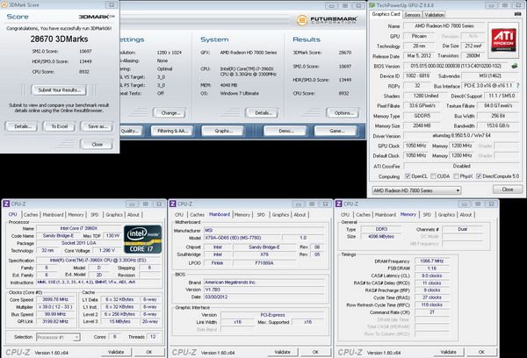Click the GPU Clock value 1050 MHz
Image resolution: width=527 pixels, height=358 pixels.
click(416, 146)
